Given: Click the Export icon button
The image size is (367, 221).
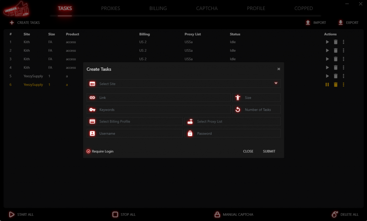Looking at the screenshot, I should click(x=340, y=22).
